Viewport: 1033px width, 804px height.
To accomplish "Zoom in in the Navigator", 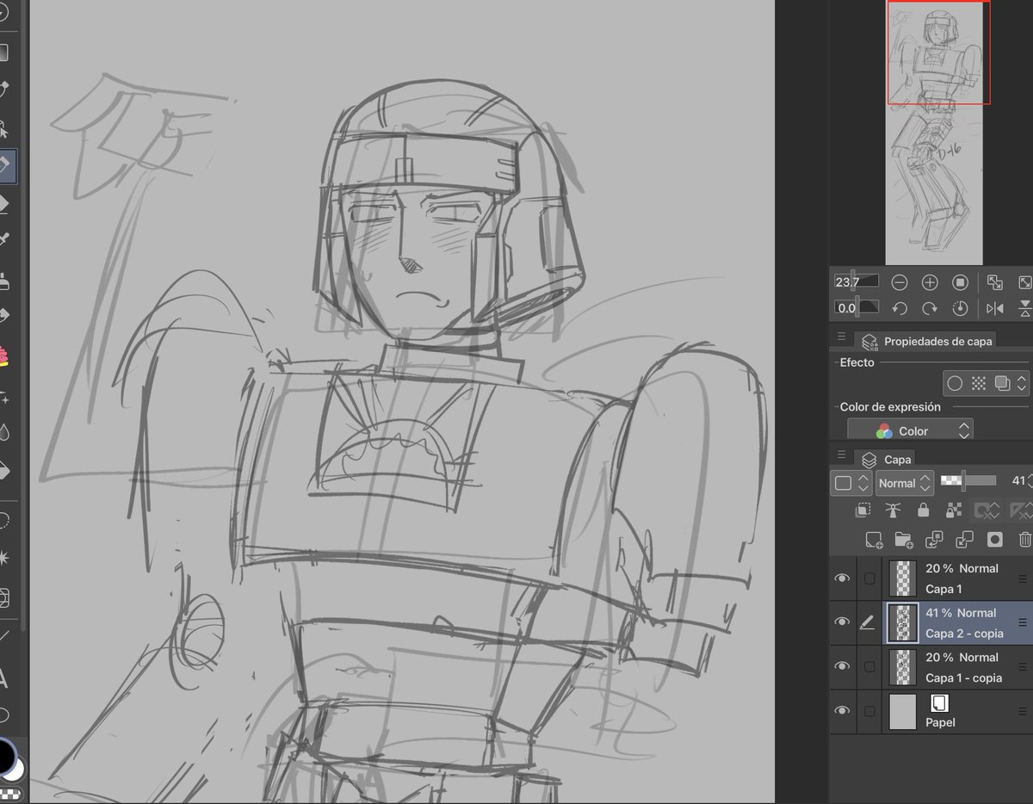I will tap(930, 282).
